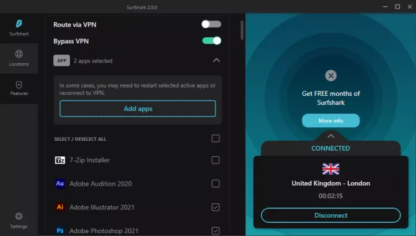416x236 pixels.
Task: Click the Adobe Audition 2020 row text
Action: tap(100, 184)
